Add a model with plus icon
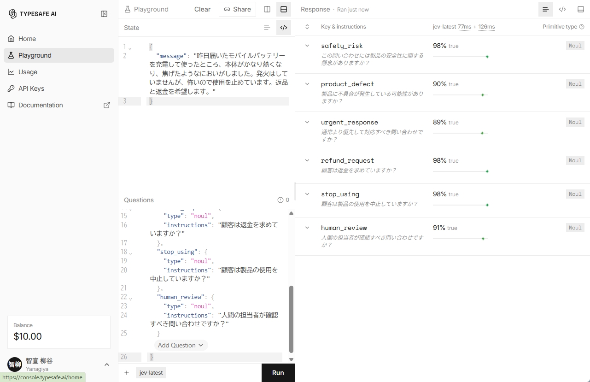Viewport: 590px width, 382px height. [x=127, y=373]
